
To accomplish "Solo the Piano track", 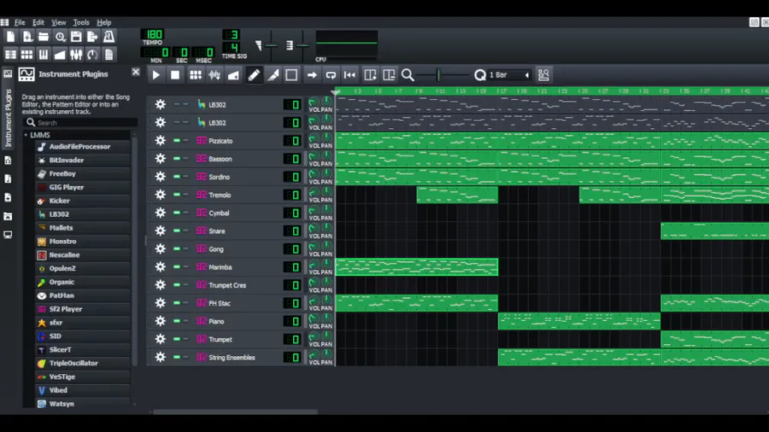I will coord(186,321).
